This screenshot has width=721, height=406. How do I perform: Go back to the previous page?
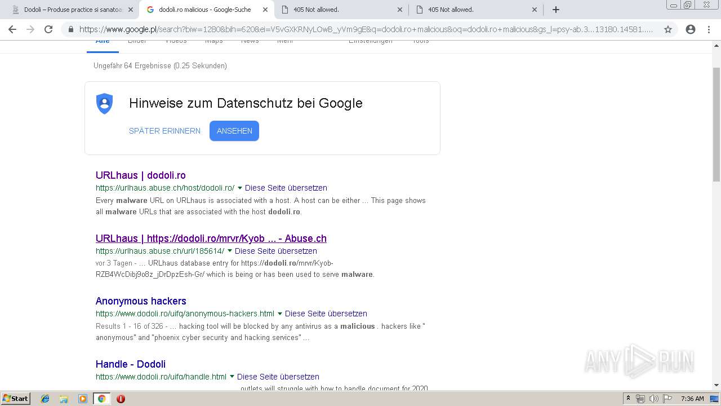[x=12, y=29]
